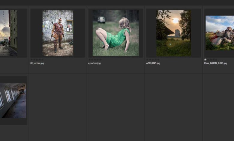Set three-star rating on a_vorher.jpg

pos(95,60)
